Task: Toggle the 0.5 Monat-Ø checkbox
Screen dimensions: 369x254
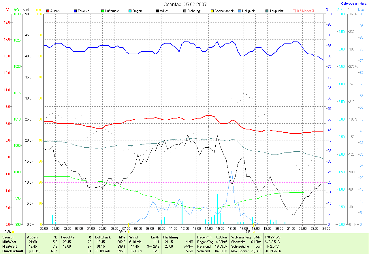Action: (294, 11)
